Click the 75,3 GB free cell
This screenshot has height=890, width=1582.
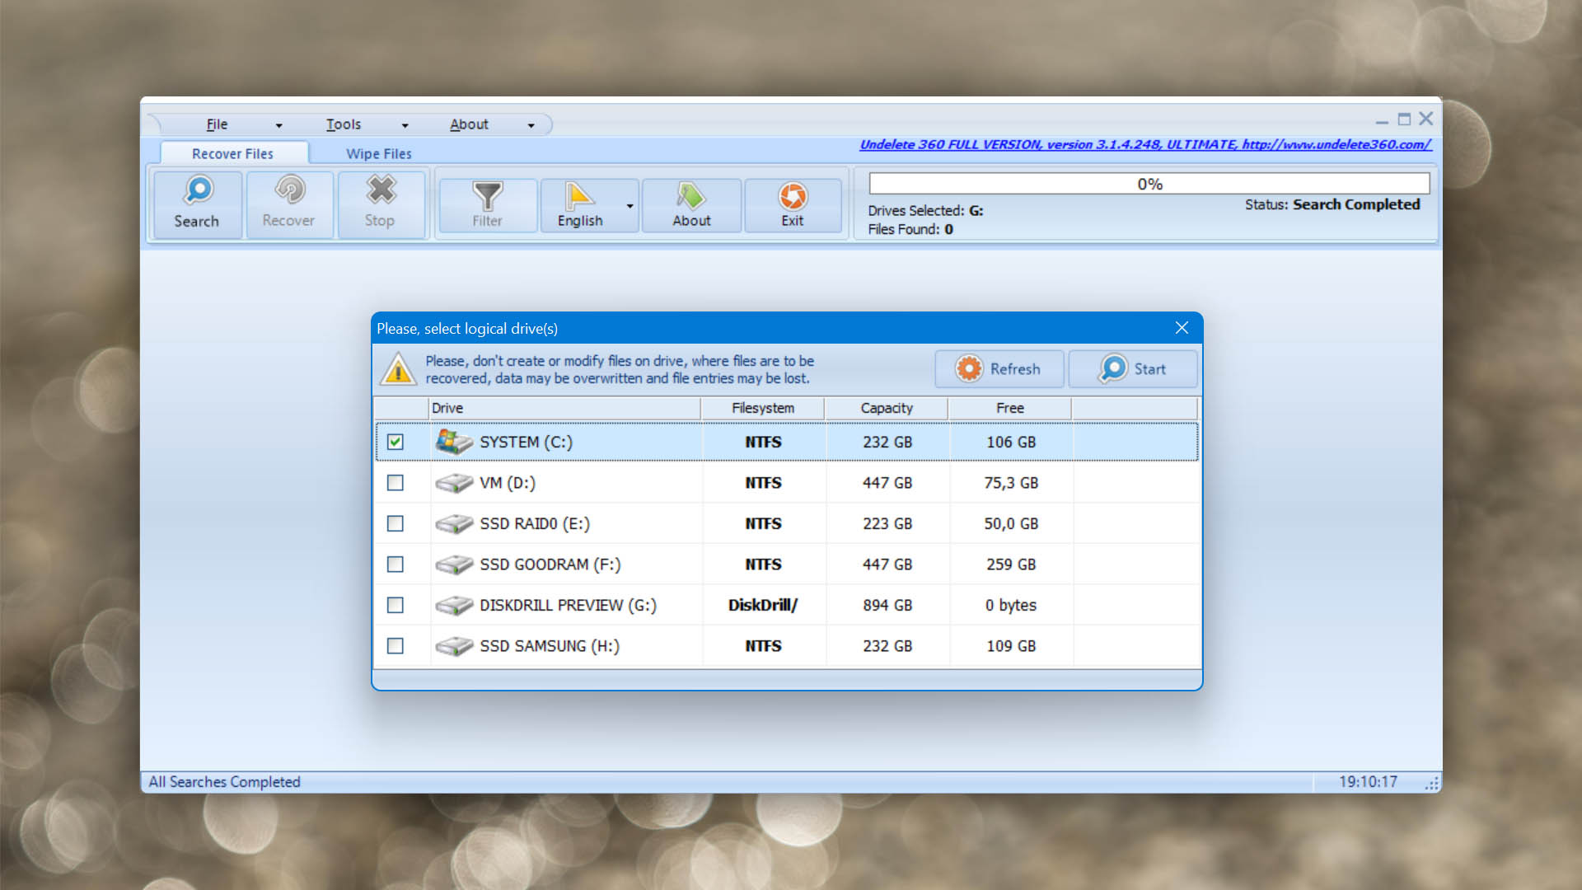(1011, 483)
